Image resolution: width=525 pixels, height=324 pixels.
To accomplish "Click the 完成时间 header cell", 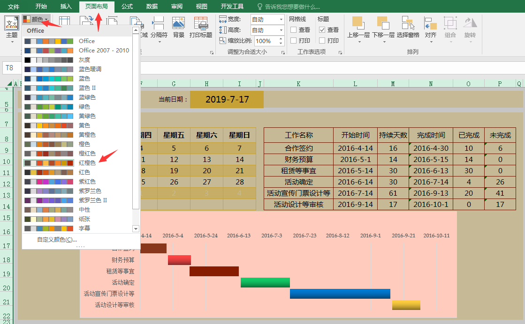I will pyautogui.click(x=431, y=135).
